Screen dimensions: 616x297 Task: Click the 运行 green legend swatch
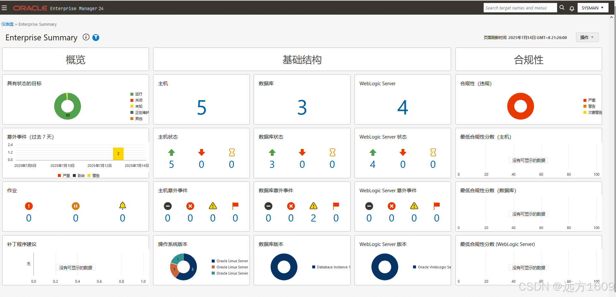point(132,94)
